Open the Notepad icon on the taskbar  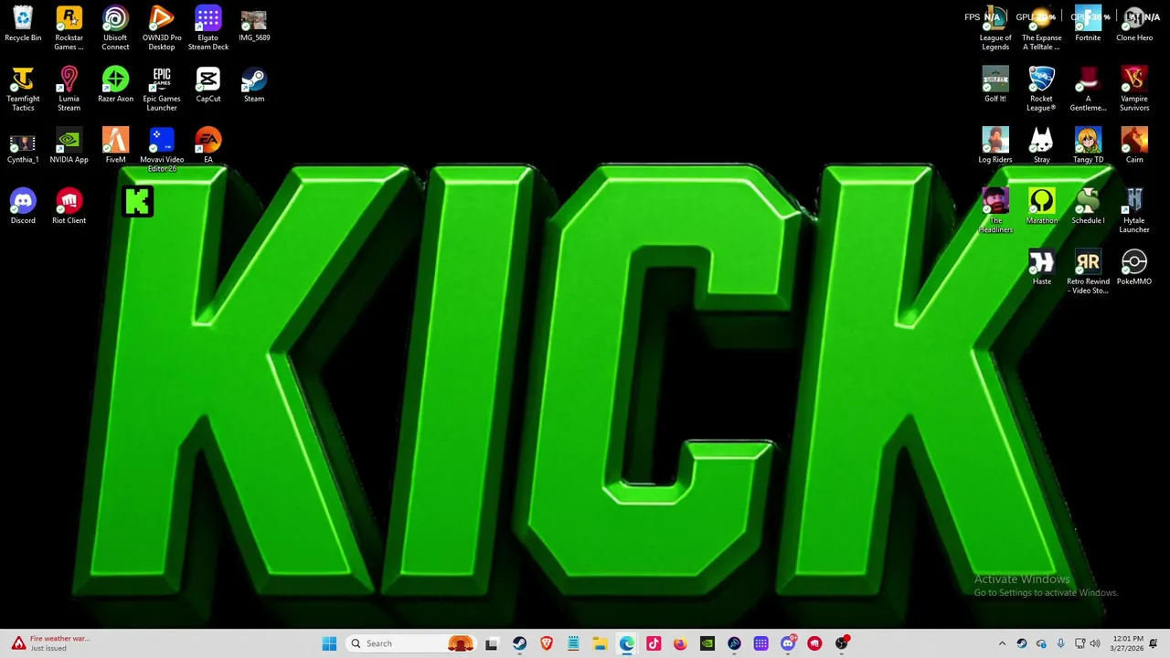tap(573, 643)
